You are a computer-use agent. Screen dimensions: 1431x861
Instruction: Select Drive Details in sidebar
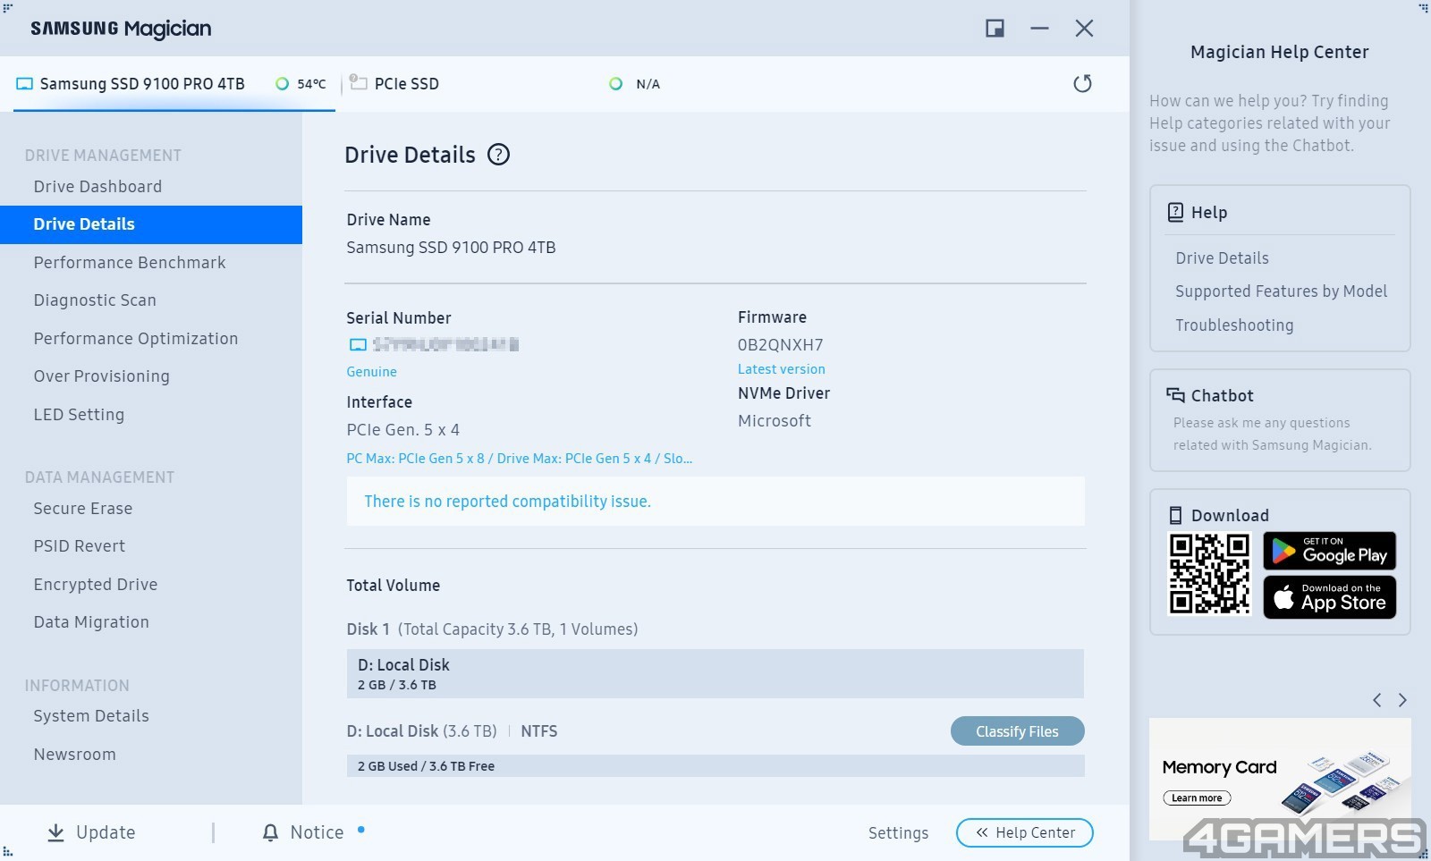151,224
